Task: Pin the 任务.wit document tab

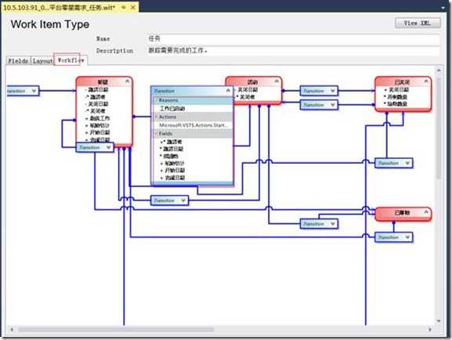Action: click(123, 8)
